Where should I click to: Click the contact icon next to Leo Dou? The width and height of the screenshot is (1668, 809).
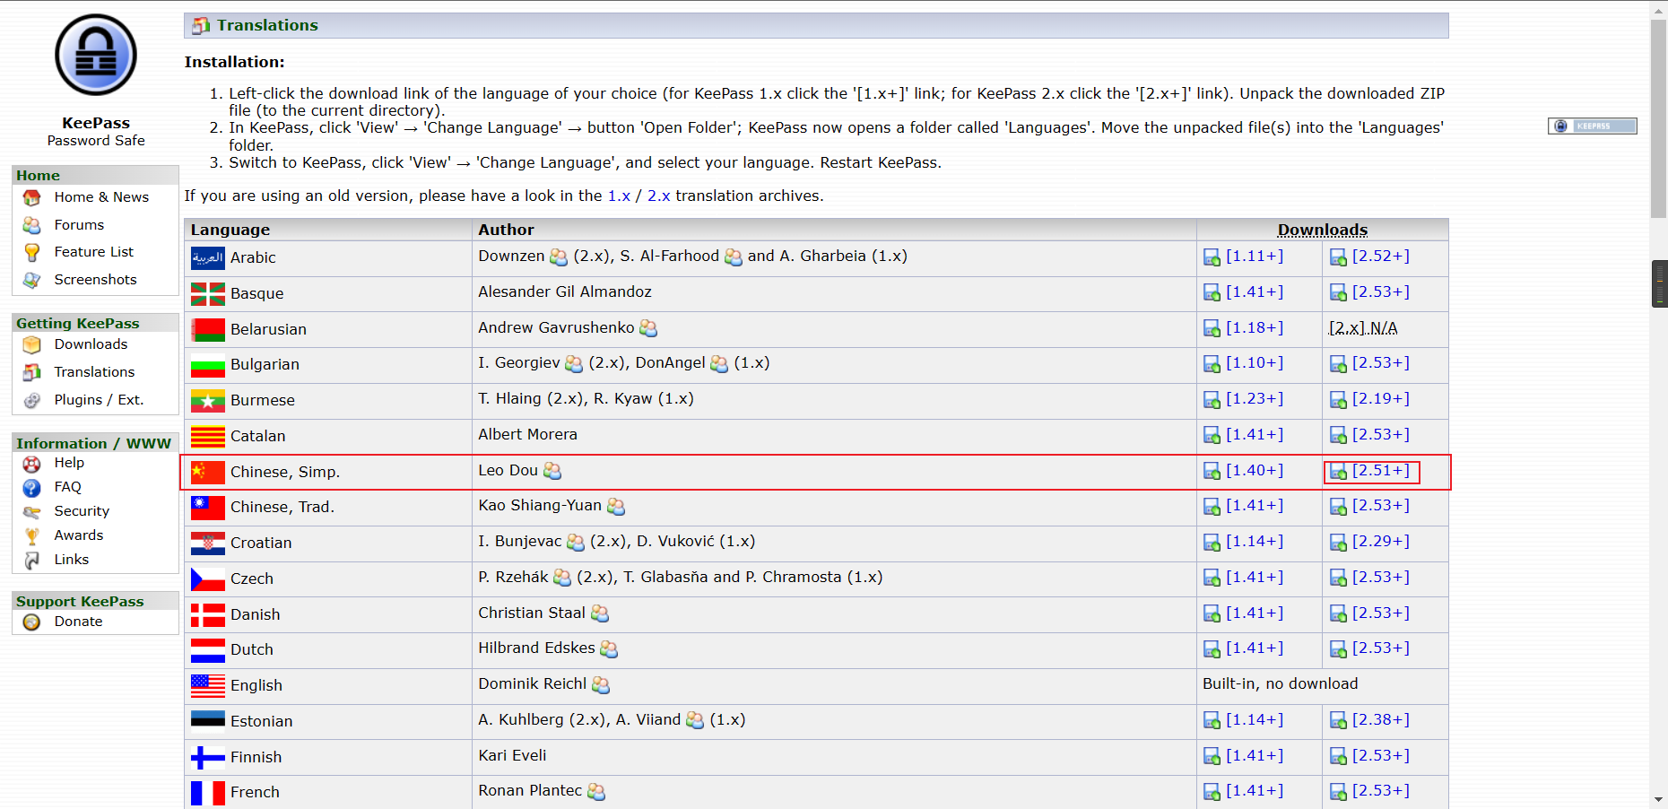552,471
